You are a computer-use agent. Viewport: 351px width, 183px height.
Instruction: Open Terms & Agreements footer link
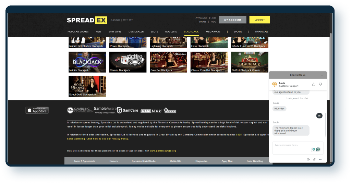pyautogui.click(x=84, y=161)
